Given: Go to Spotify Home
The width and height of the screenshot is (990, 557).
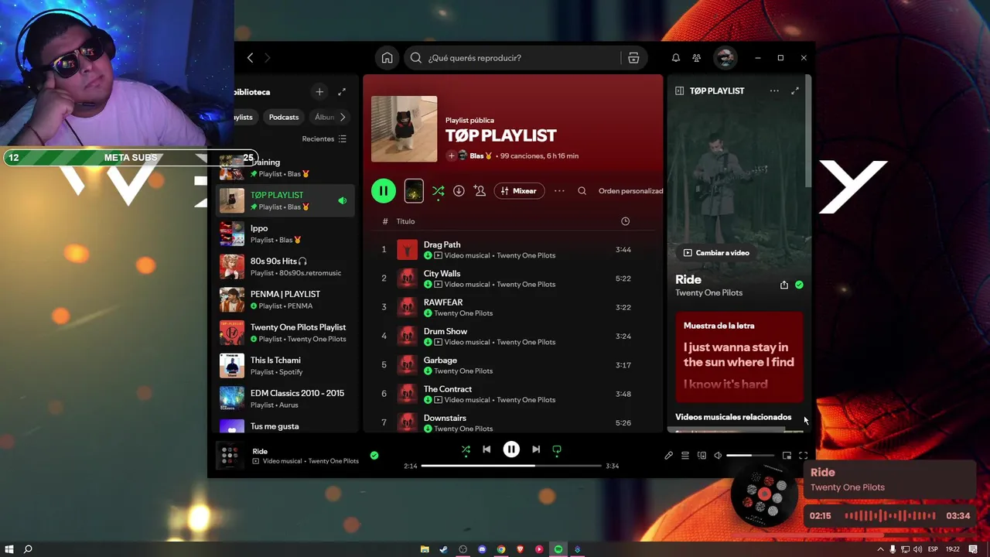Looking at the screenshot, I should 387,58.
